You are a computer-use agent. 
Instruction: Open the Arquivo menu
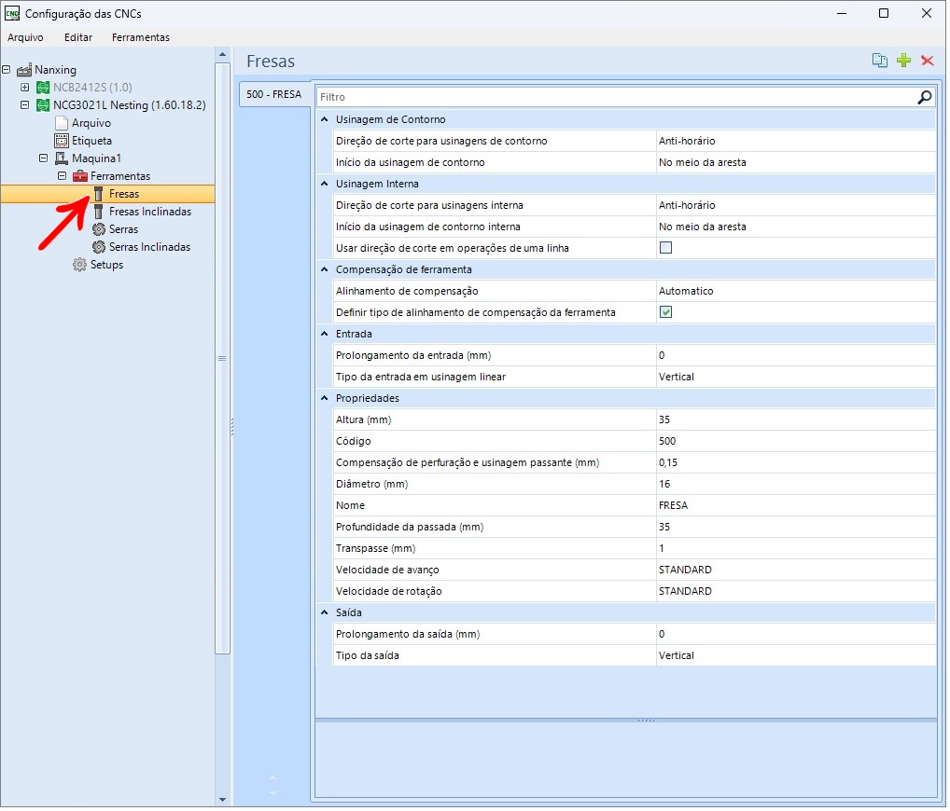pos(25,37)
